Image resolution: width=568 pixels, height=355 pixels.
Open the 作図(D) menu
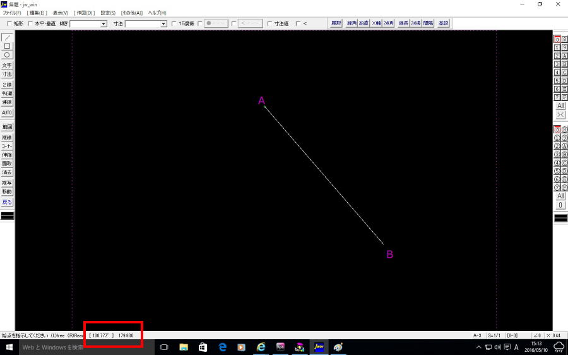click(85, 13)
